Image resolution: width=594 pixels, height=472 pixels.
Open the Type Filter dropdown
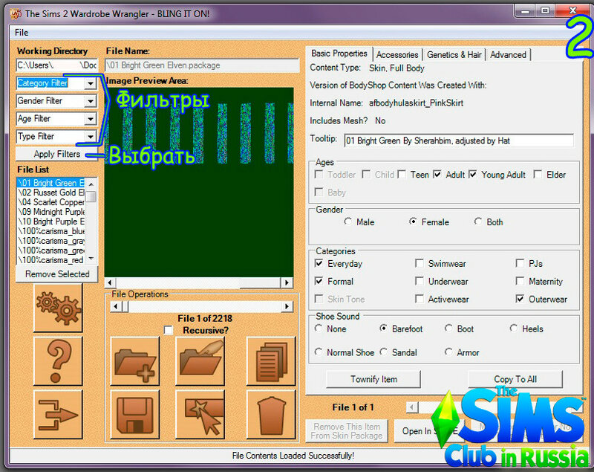point(90,137)
